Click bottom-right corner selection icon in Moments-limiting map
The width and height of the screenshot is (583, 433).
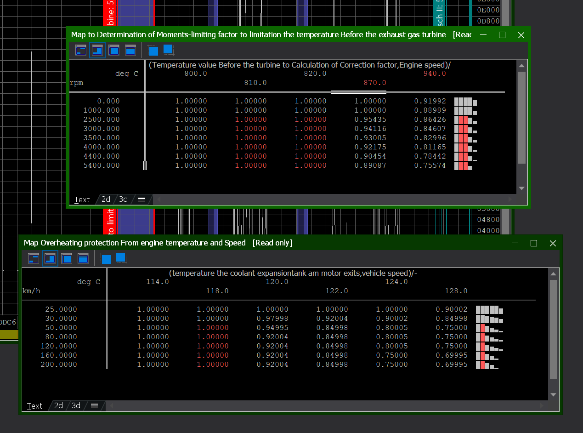click(x=169, y=49)
